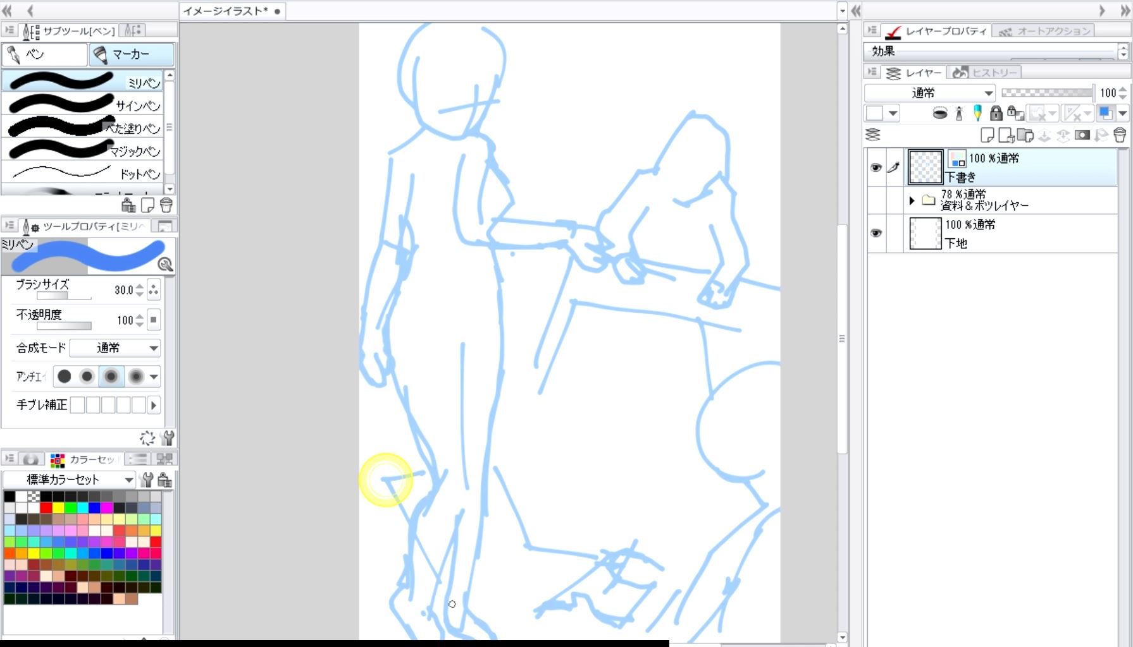Click the duplicate sub tool icon

147,205
